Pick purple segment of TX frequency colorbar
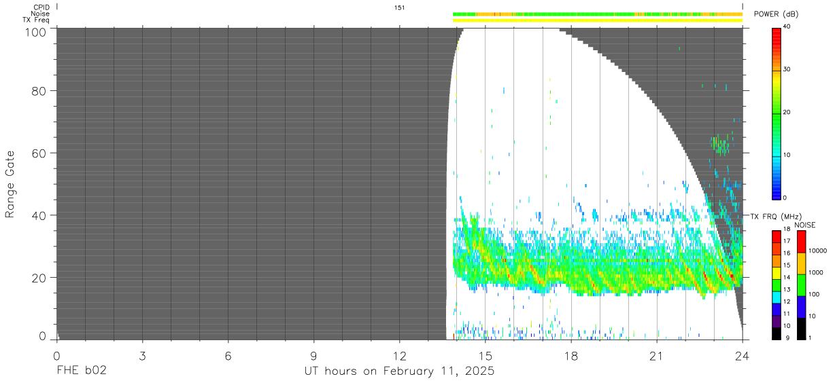The width and height of the screenshot is (835, 385). click(x=778, y=320)
